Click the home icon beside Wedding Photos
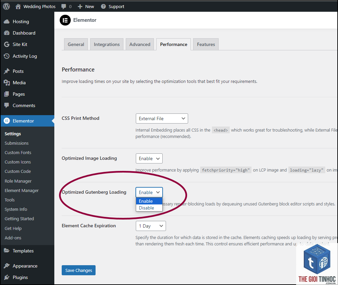This screenshot has height=285, width=338. click(18, 6)
